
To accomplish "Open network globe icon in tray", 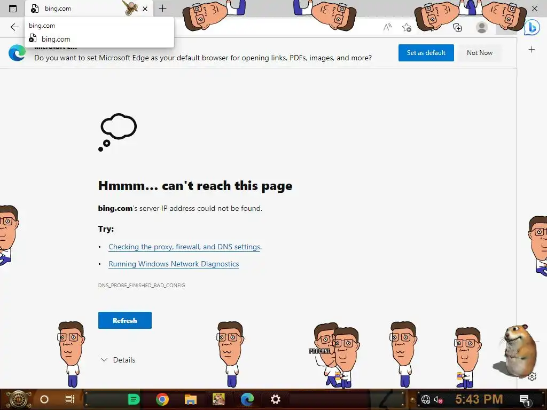I will coord(426,399).
